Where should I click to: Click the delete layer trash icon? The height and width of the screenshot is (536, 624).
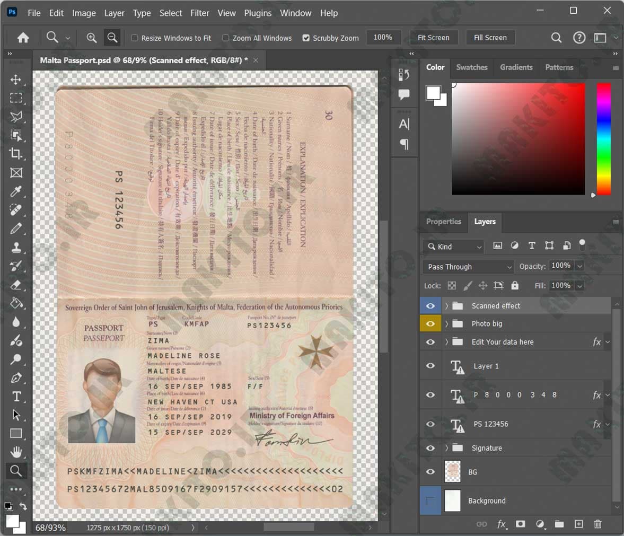pyautogui.click(x=597, y=524)
